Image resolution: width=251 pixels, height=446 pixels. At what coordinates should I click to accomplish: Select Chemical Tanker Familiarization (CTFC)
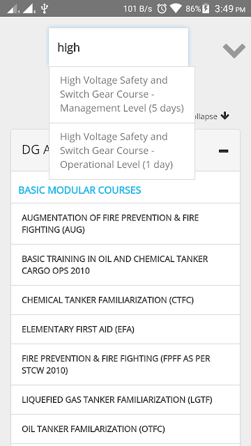pos(125,300)
